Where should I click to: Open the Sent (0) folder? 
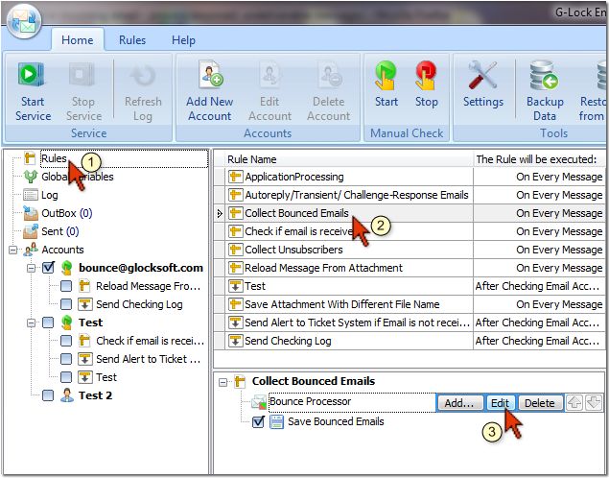59,231
